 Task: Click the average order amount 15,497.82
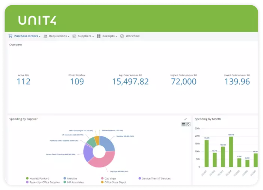pos(130,82)
